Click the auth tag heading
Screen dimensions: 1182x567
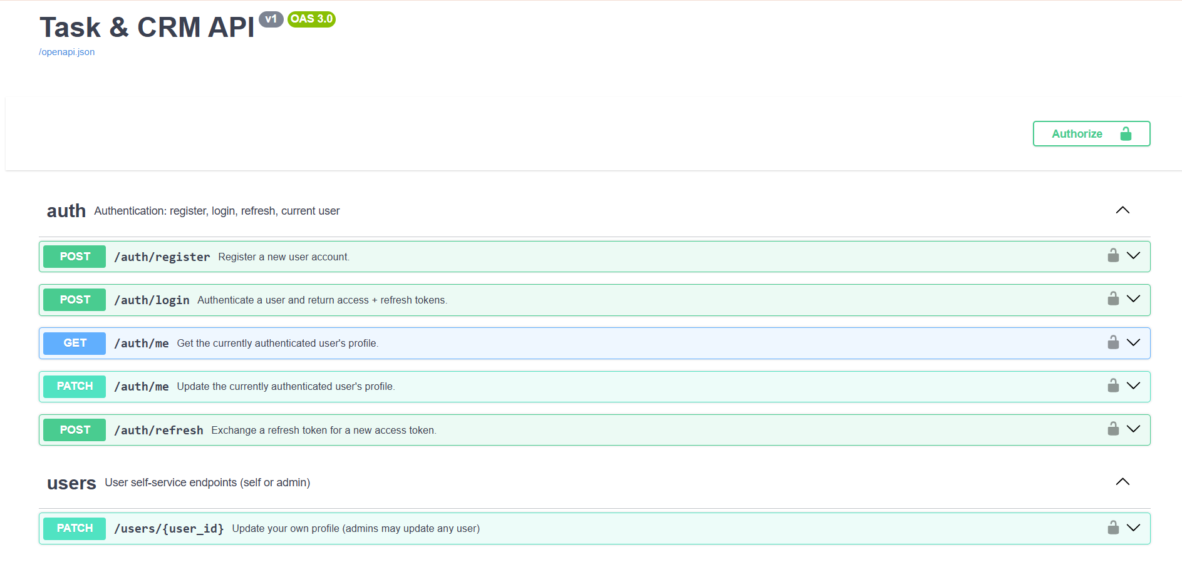(x=66, y=211)
